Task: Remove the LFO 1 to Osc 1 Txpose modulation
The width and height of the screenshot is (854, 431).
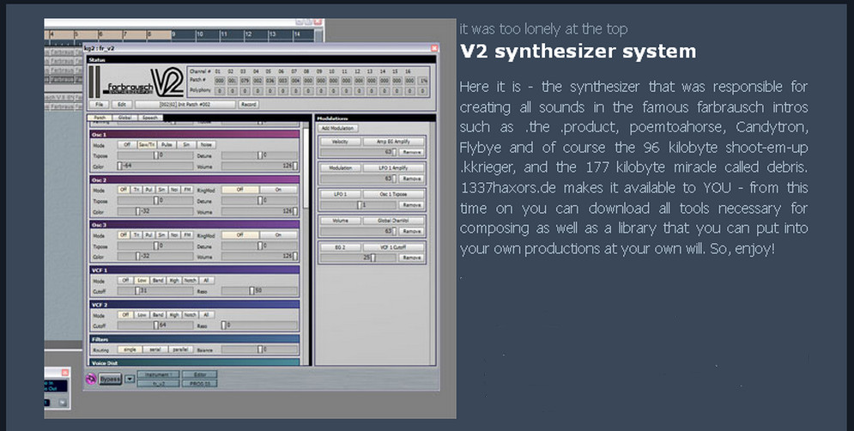Action: (412, 205)
